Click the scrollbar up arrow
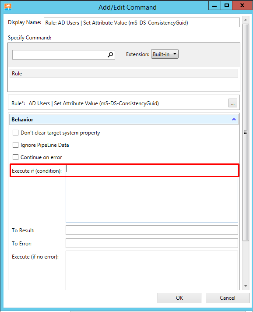This screenshot has height=312, width=253. pos(246,20)
